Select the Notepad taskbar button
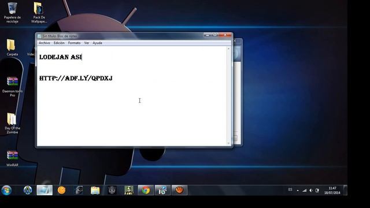This screenshot has width=370, height=208. [x=45, y=190]
